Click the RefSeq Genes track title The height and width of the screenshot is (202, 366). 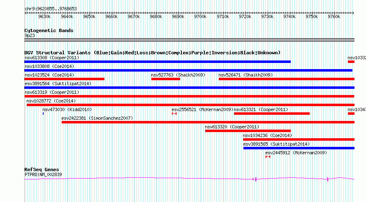pyautogui.click(x=42, y=170)
